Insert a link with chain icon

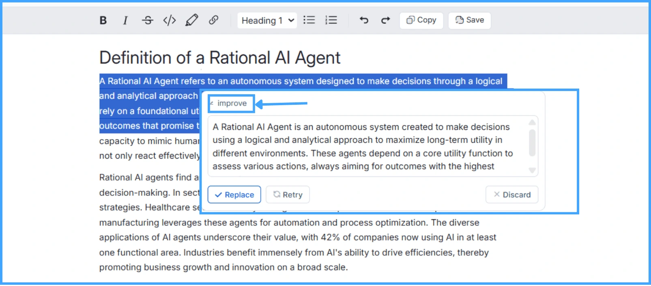[x=214, y=20]
